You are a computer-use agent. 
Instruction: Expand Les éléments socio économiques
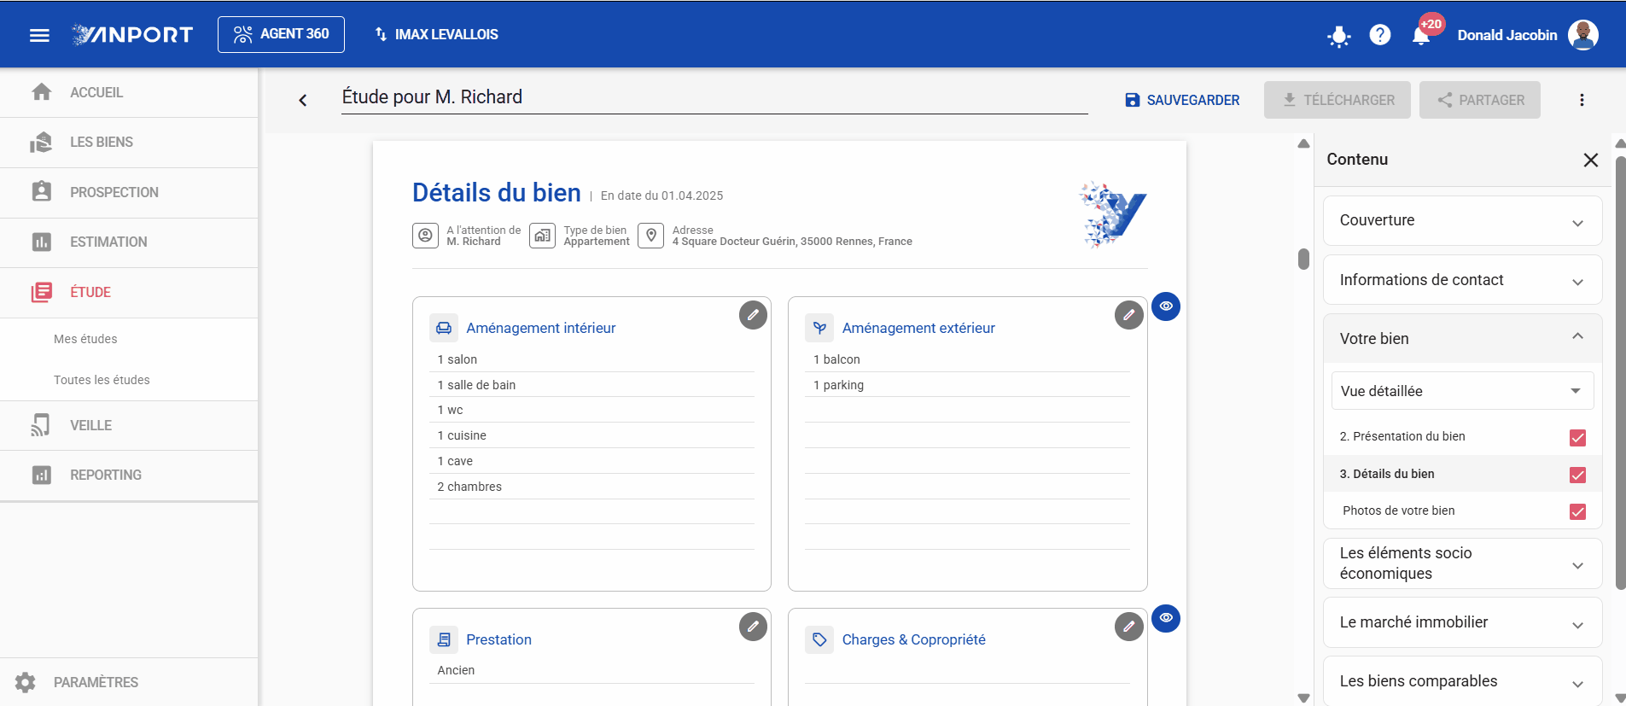pos(1462,563)
